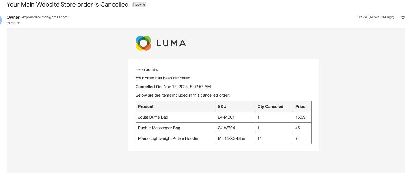This screenshot has width=405, height=173.
Task: Click the Inbox label chip
Action: [x=137, y=5]
